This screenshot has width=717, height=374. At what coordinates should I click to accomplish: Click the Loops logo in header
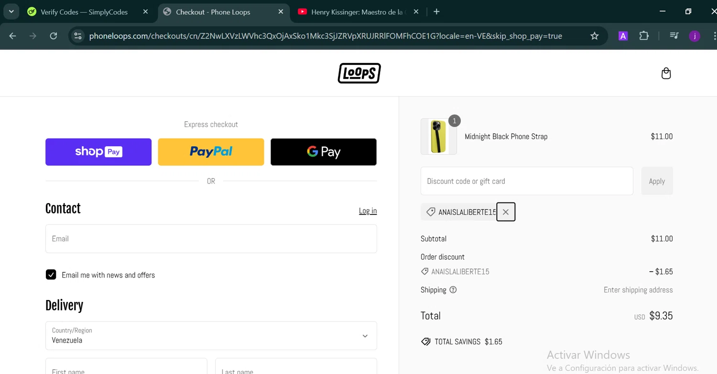click(359, 73)
